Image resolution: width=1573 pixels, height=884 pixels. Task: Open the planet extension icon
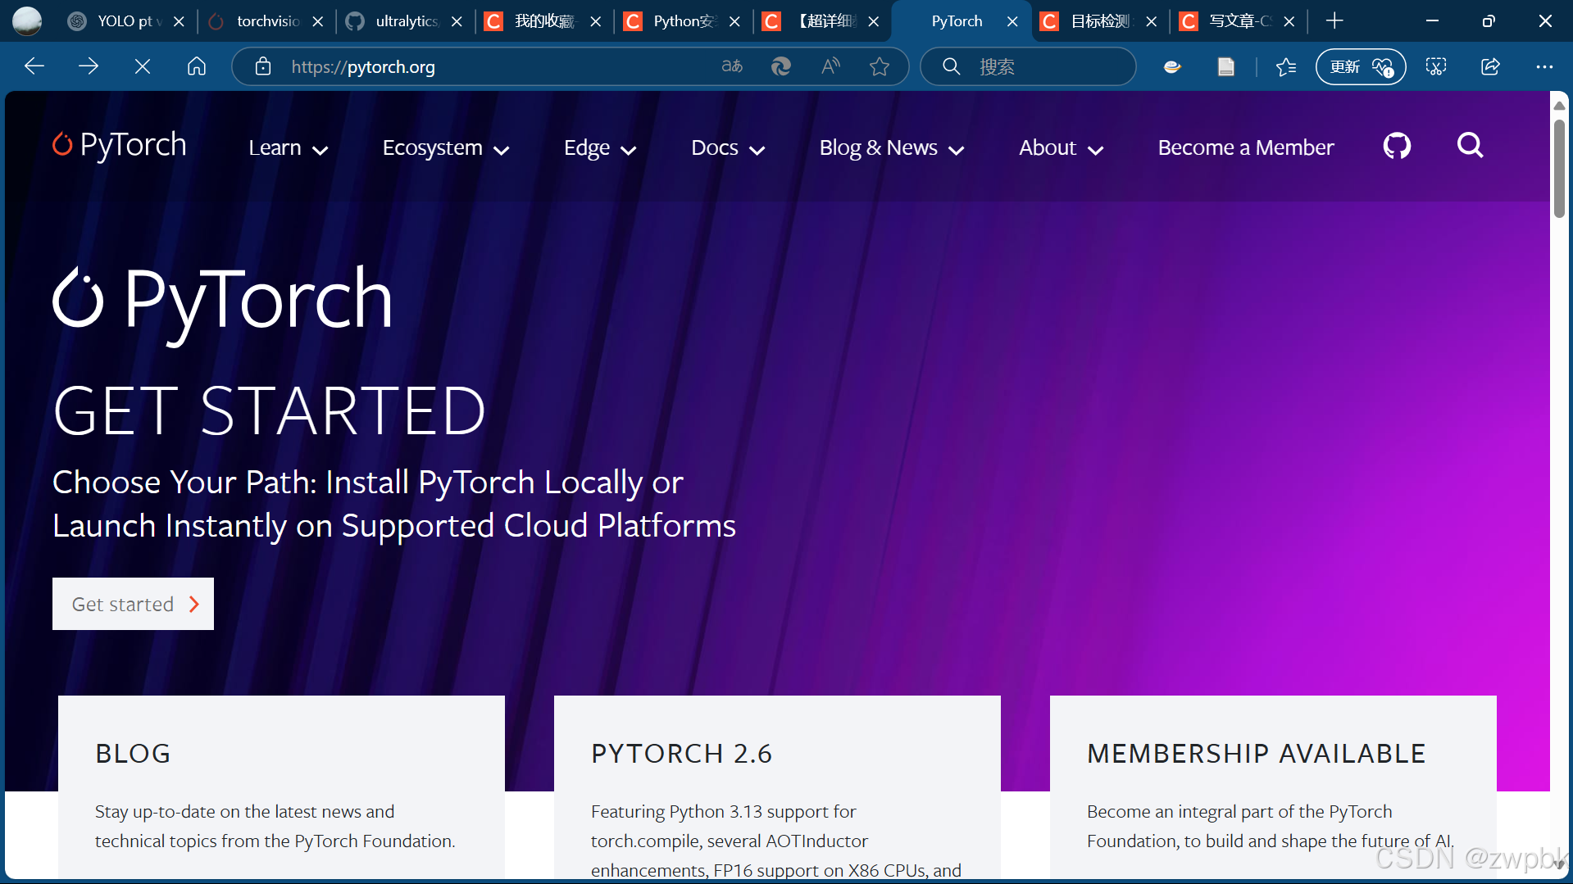point(1172,66)
